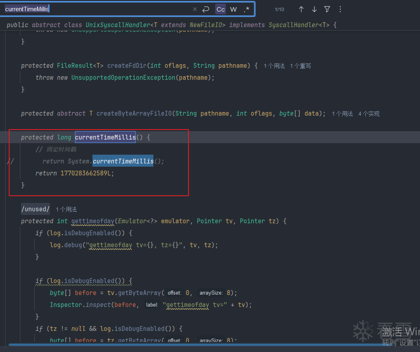Image resolution: width=420 pixels, height=352 pixels.
Task: Click highlighted currentTimeMillis method name declaration
Action: [105, 137]
